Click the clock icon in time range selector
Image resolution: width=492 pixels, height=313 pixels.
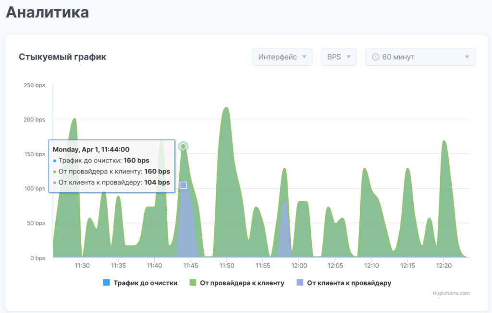click(376, 57)
